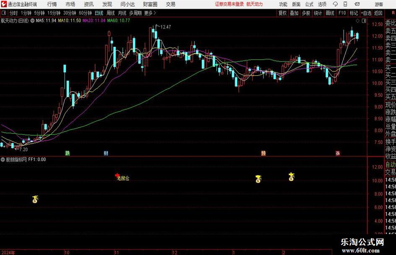Screen dimensions: 396x255
Task: Click the red 涨 marker on the chart
Action: click(338, 153)
